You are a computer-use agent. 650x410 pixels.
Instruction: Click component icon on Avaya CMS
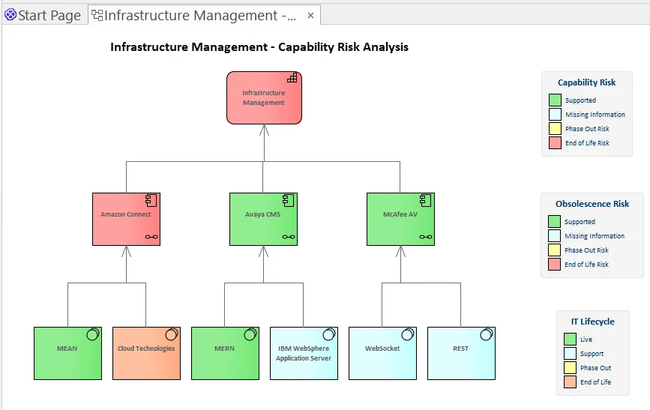click(x=288, y=201)
